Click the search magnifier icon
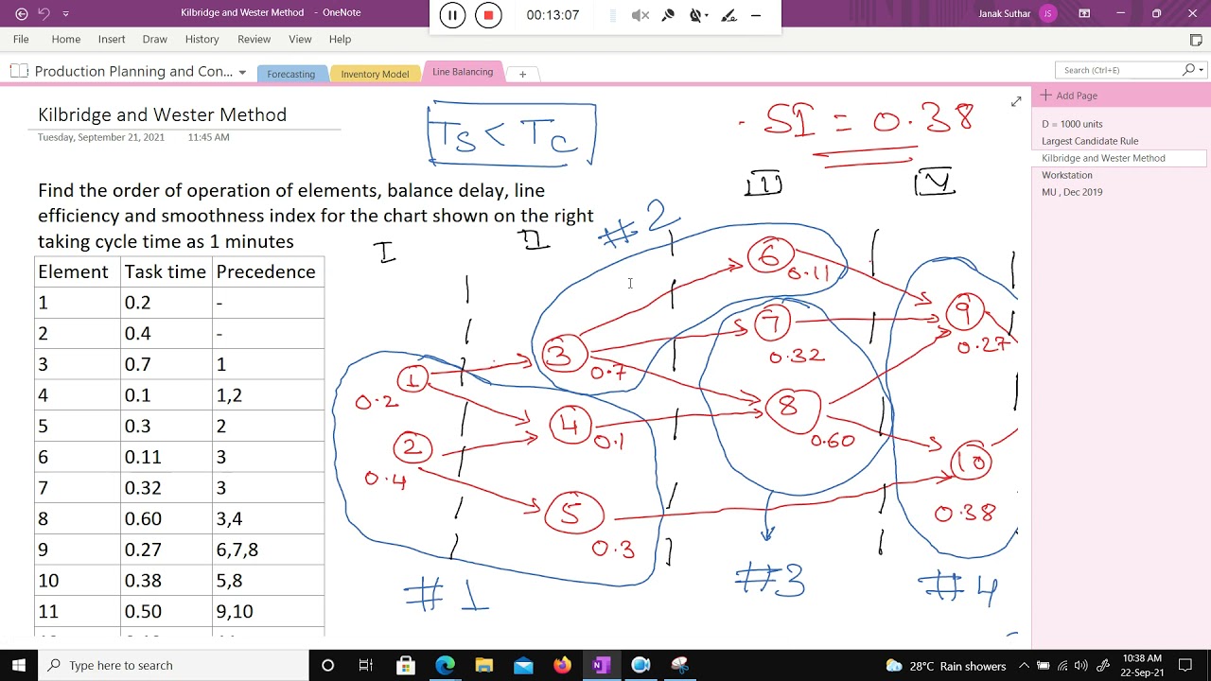This screenshot has height=681, width=1211. pos(1188,70)
